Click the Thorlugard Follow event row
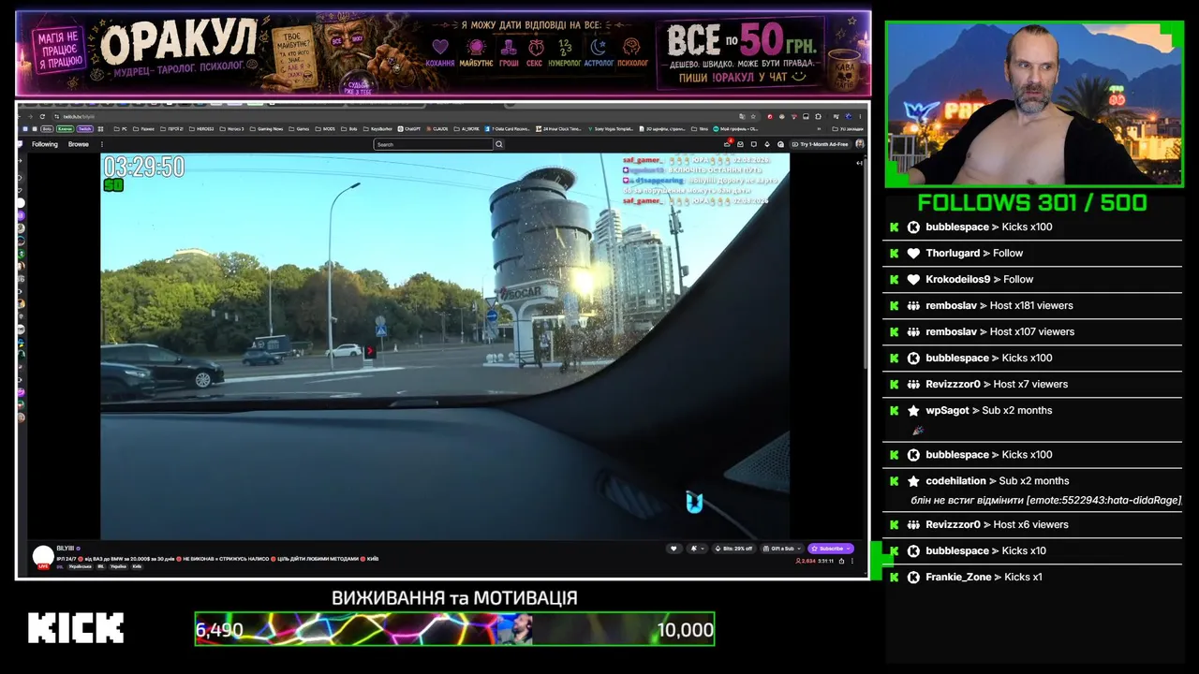The width and height of the screenshot is (1199, 674). pyautogui.click(x=1031, y=253)
